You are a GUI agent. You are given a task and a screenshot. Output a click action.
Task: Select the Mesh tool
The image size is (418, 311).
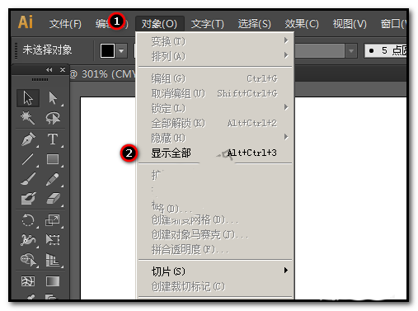28,281
